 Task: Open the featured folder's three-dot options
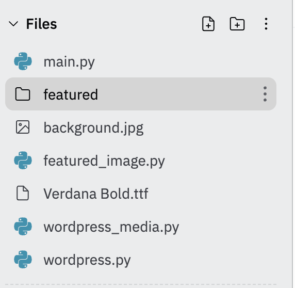[x=265, y=94]
